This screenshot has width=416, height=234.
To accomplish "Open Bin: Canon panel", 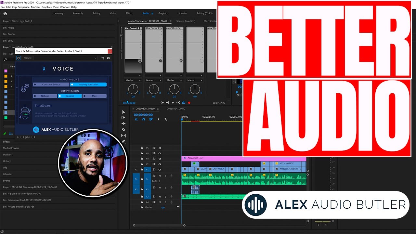I will 9,34.
